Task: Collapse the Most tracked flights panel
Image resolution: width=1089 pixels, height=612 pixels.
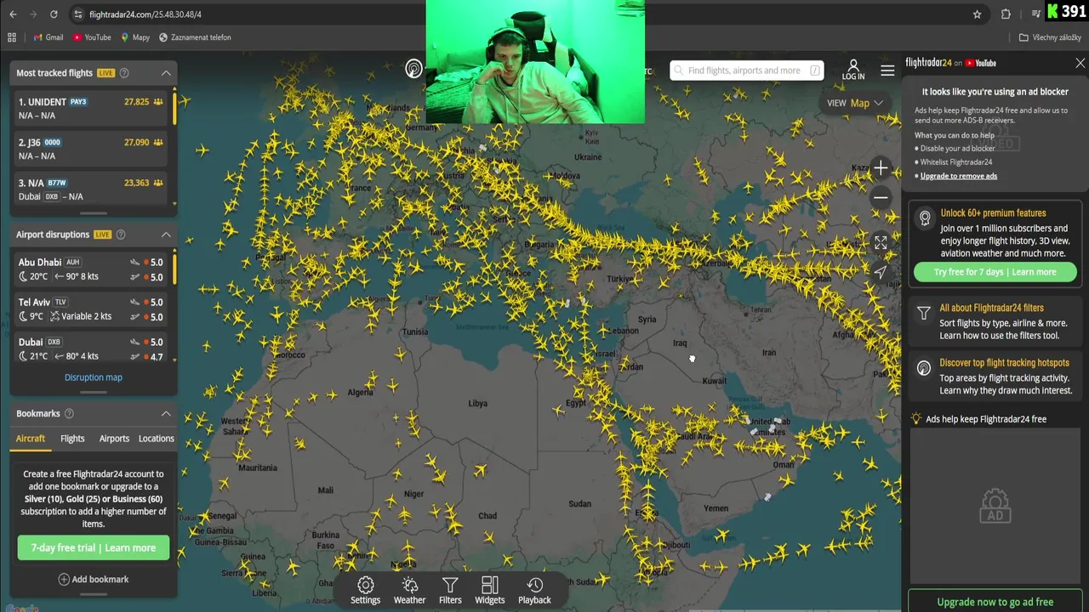Action: (x=166, y=73)
